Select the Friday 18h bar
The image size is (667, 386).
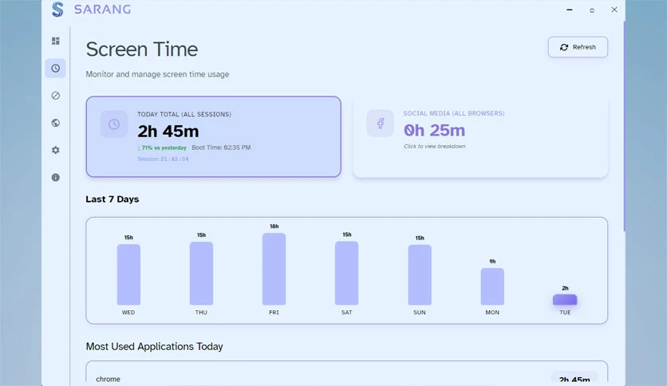274,269
